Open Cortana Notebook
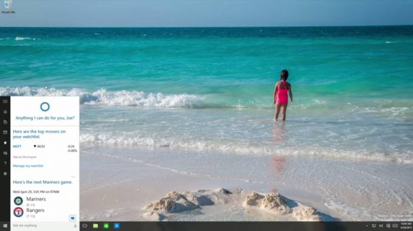 (5, 122)
